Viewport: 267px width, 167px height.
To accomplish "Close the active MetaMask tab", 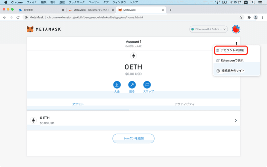I will [x=163, y=10].
